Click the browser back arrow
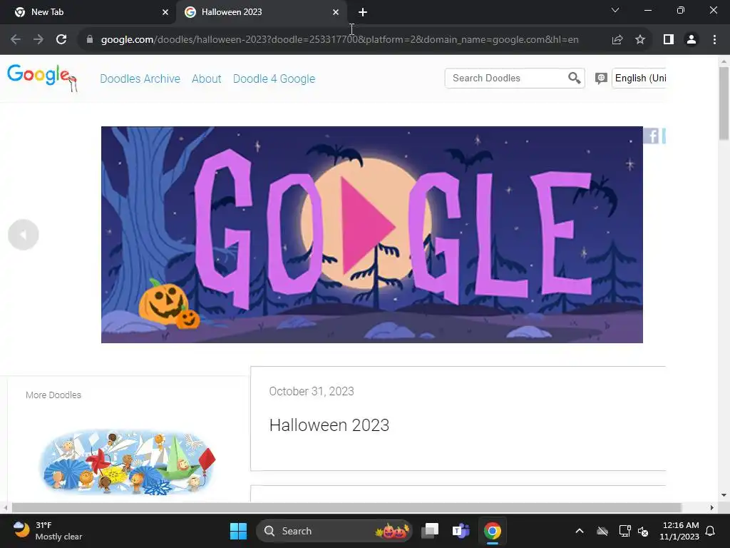The image size is (730, 548). pyautogui.click(x=16, y=40)
